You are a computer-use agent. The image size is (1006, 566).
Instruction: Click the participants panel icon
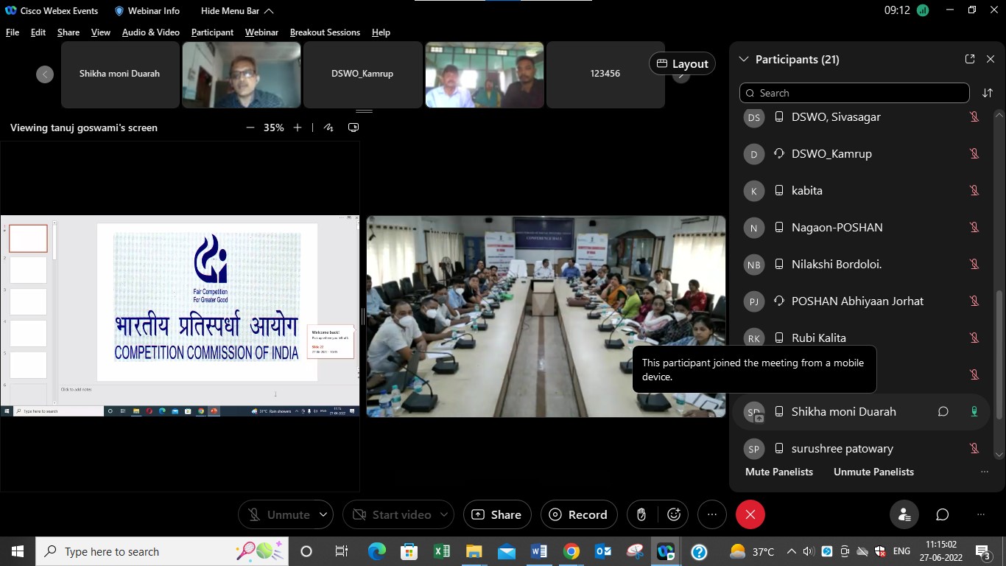tap(904, 514)
